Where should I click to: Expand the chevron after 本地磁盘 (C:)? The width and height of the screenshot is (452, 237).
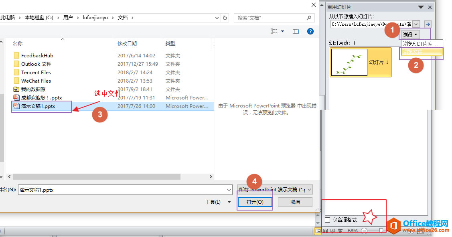58,18
